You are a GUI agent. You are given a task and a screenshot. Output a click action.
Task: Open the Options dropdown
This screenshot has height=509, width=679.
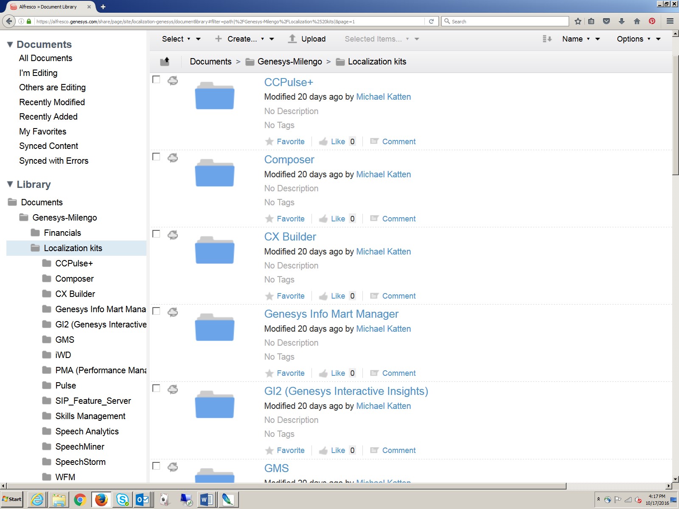coord(638,39)
